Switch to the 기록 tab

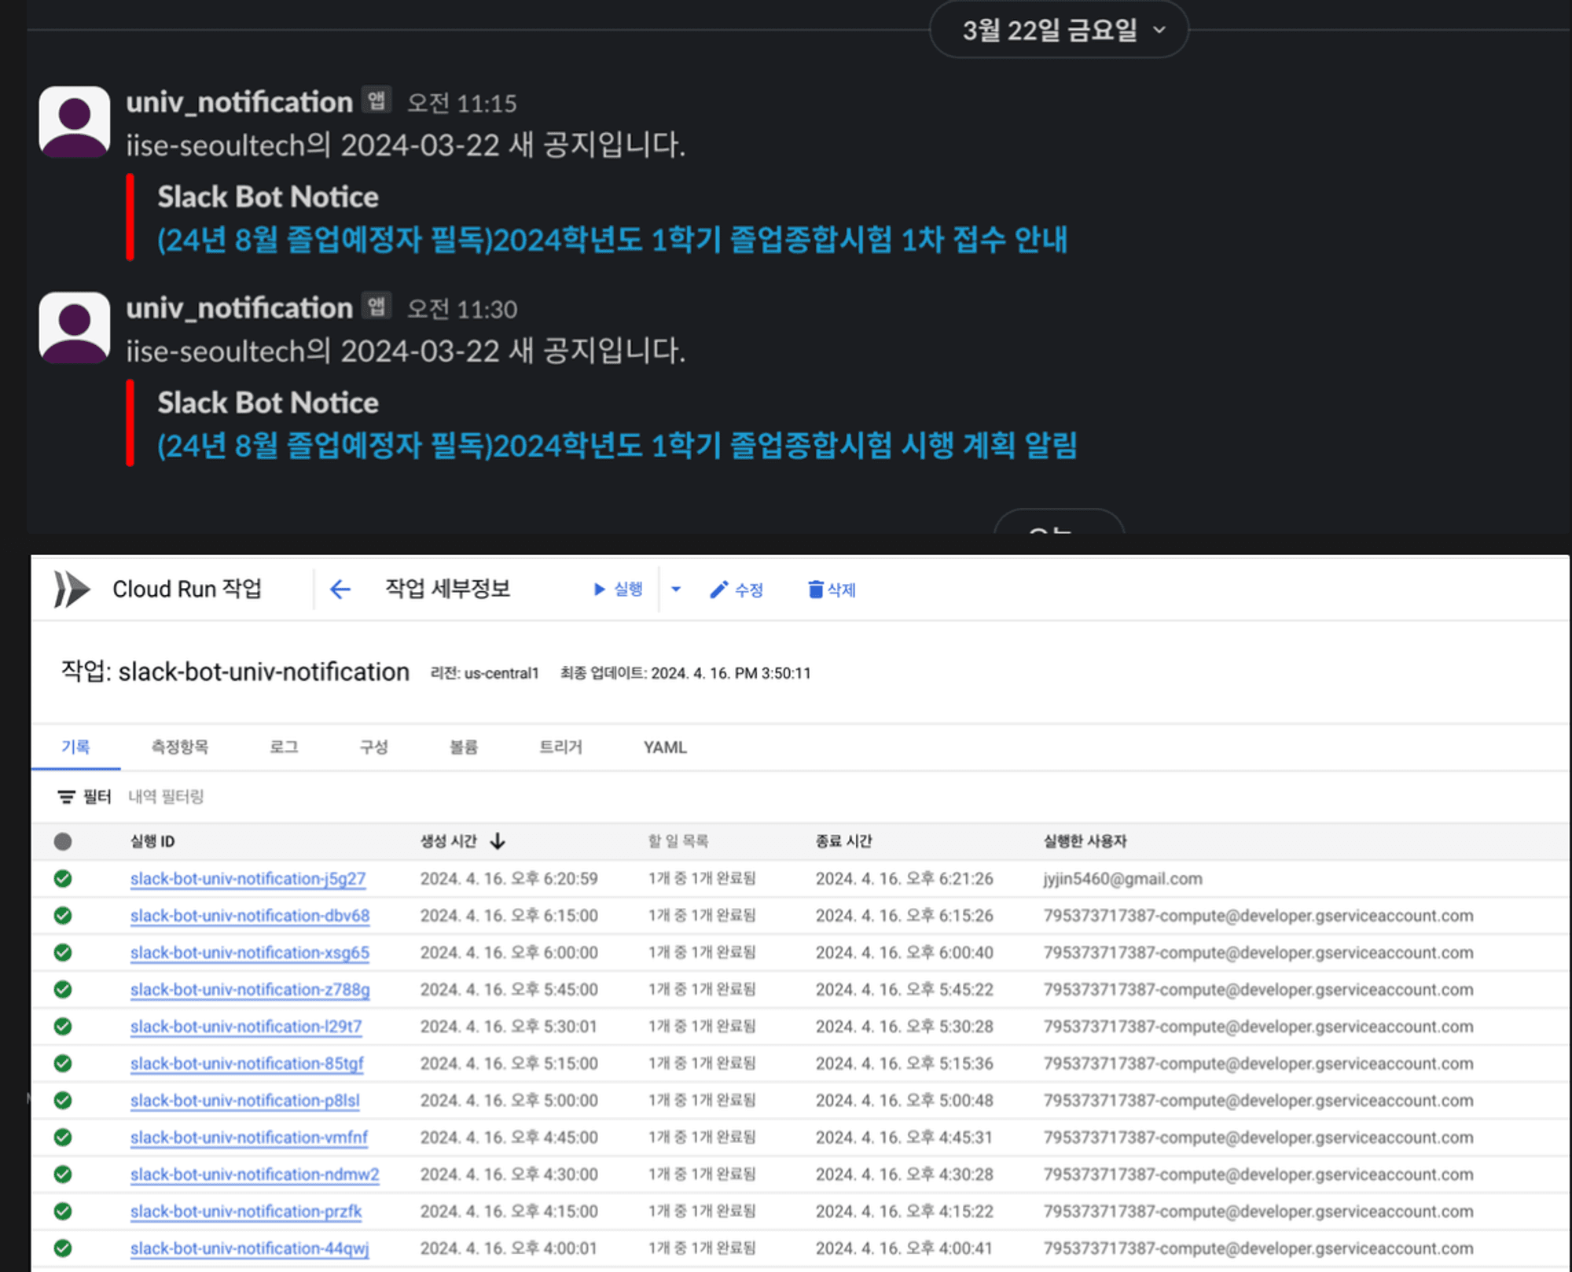pos(75,747)
